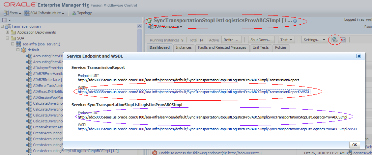Image resolution: width=372 pixels, height=155 pixels.
Task: Open the navigation tree view options menu
Action: tap(6, 20)
